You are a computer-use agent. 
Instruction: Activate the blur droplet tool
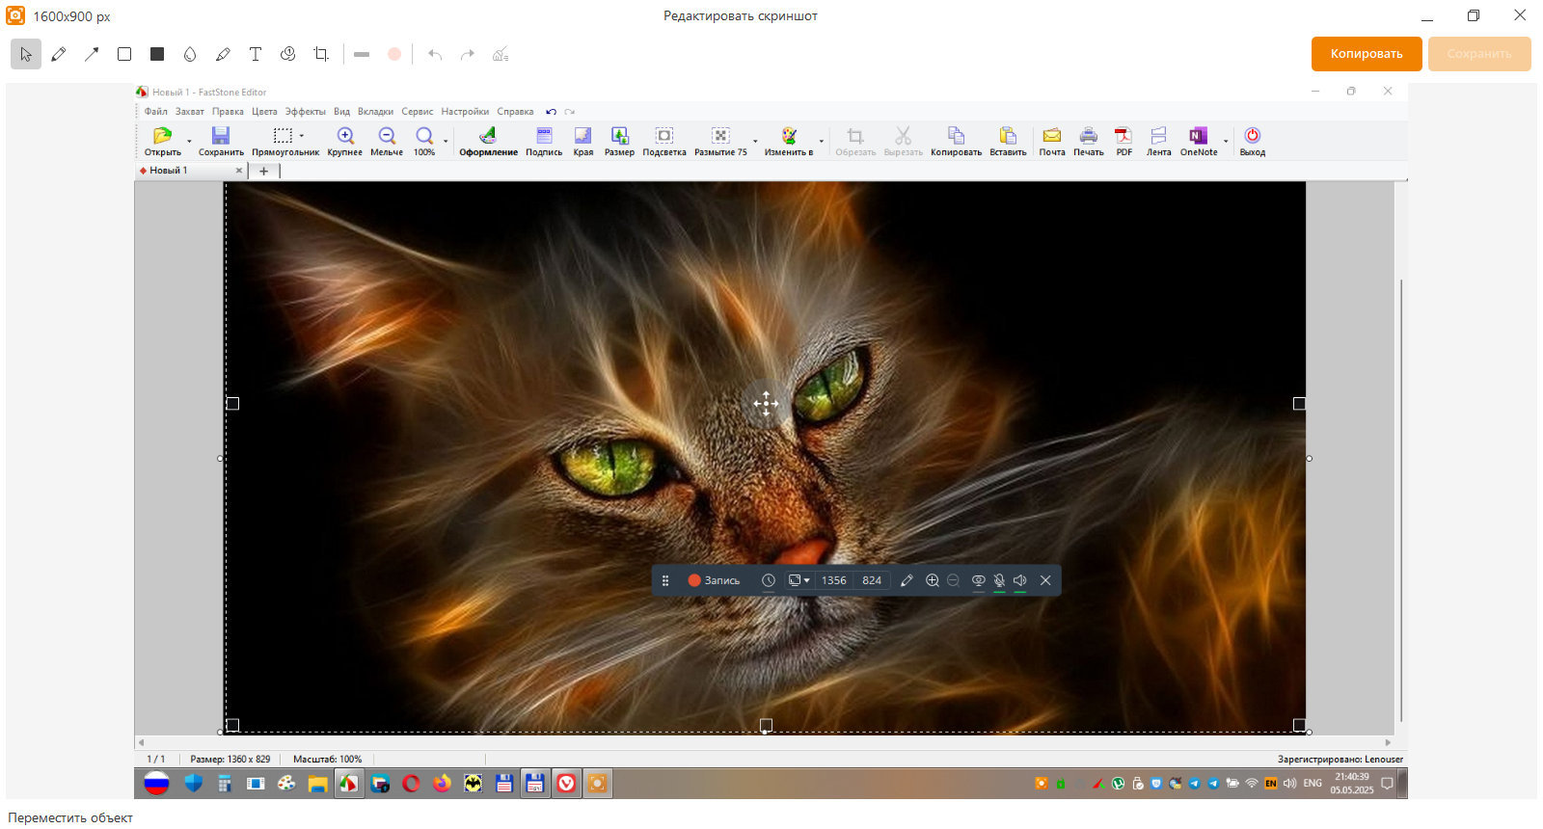190,55
